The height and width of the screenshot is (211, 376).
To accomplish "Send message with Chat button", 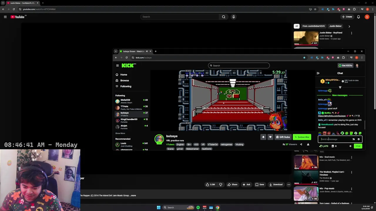I will click(358, 146).
